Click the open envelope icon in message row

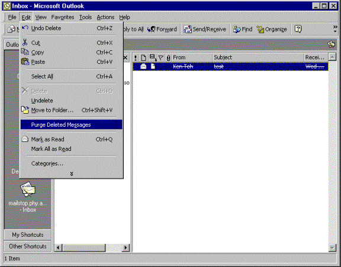coord(143,66)
